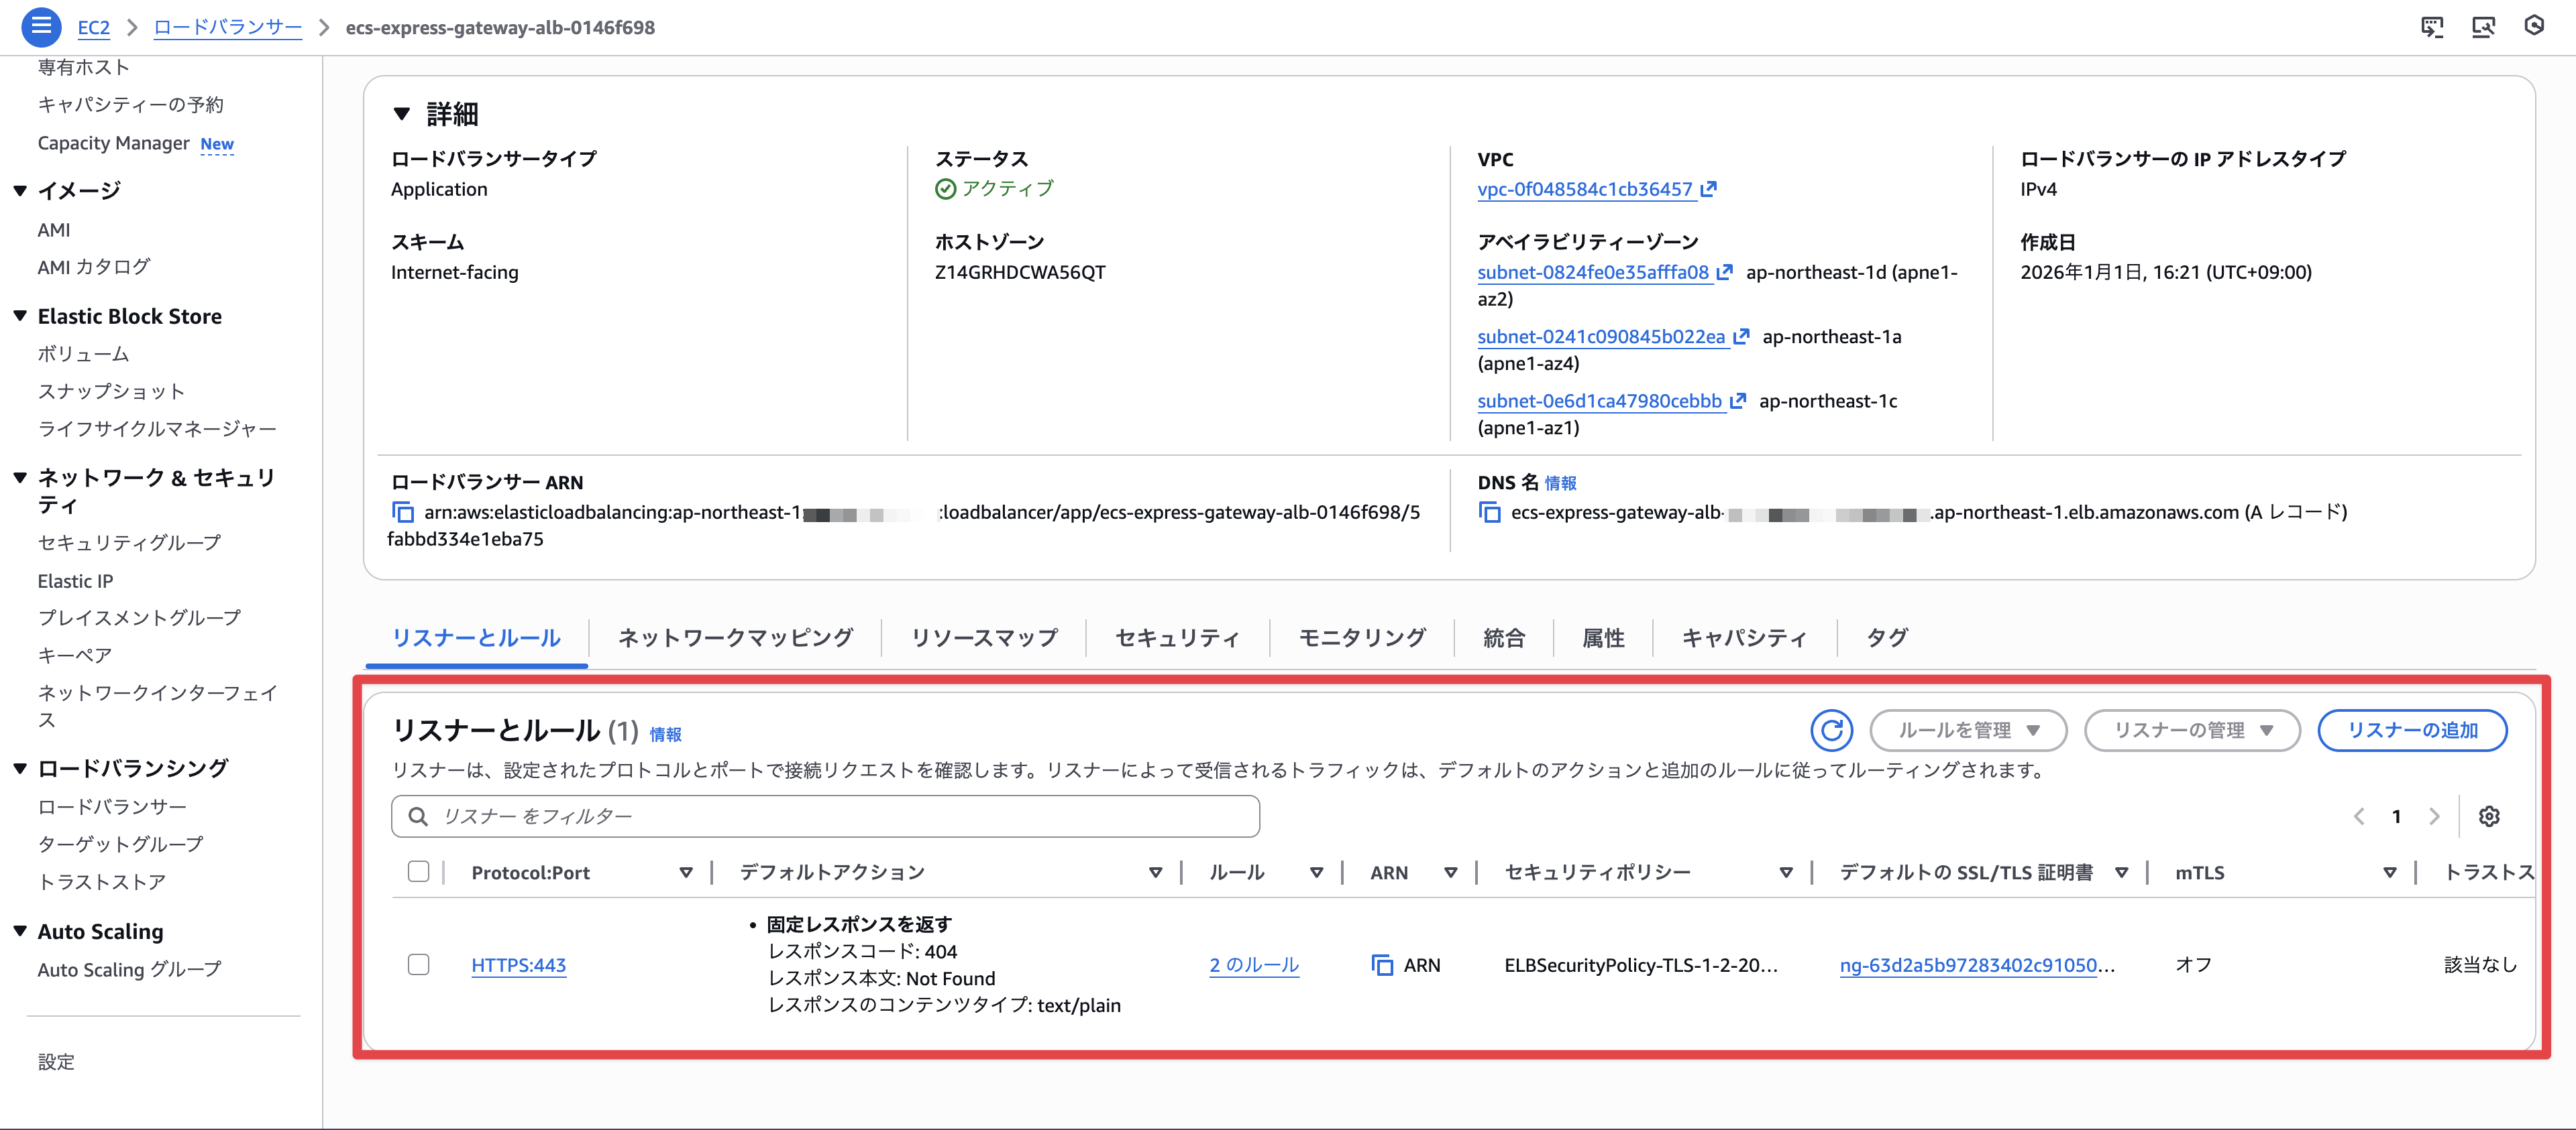2576x1130 pixels.
Task: Toggle select-all listeners checkbox
Action: click(418, 872)
